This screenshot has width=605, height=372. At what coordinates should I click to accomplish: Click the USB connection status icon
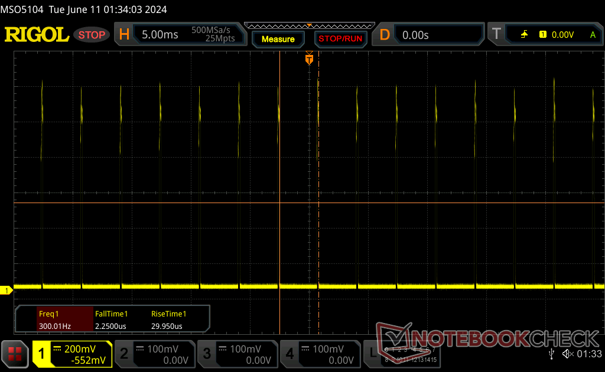(x=552, y=354)
